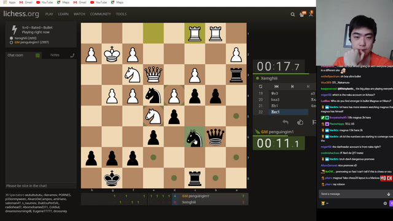Open Twitch chat settings gear icon
Viewport: 393px width, 221px height.
[385, 203]
